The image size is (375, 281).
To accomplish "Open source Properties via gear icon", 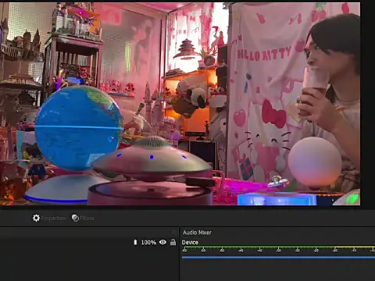I will tap(36, 218).
